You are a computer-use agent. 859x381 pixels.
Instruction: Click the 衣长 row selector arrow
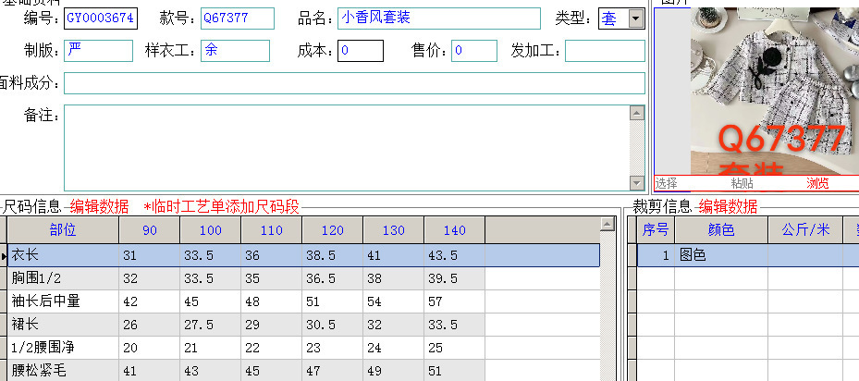(x=4, y=255)
